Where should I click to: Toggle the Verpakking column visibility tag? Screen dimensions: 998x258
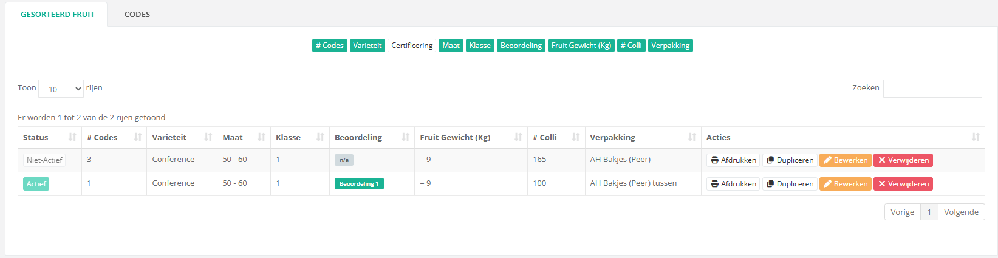pyautogui.click(x=671, y=46)
